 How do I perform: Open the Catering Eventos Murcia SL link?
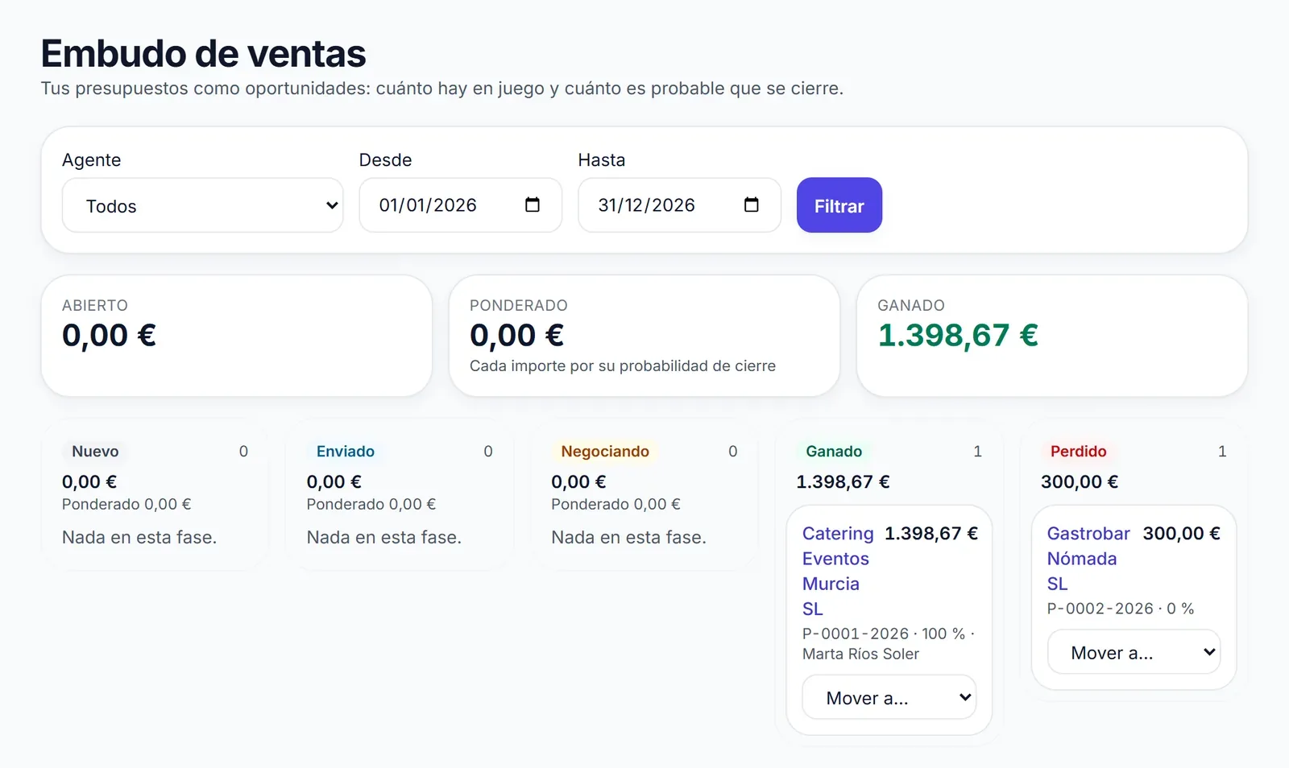(x=838, y=571)
